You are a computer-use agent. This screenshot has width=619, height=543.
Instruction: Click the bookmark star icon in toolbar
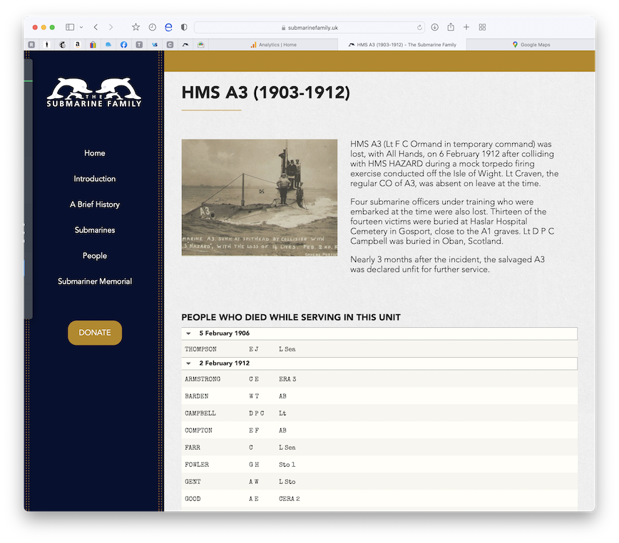point(135,27)
